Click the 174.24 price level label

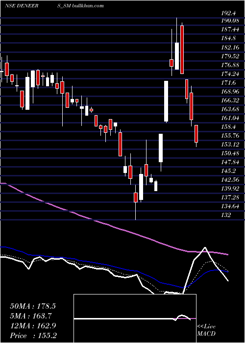pos(229,74)
